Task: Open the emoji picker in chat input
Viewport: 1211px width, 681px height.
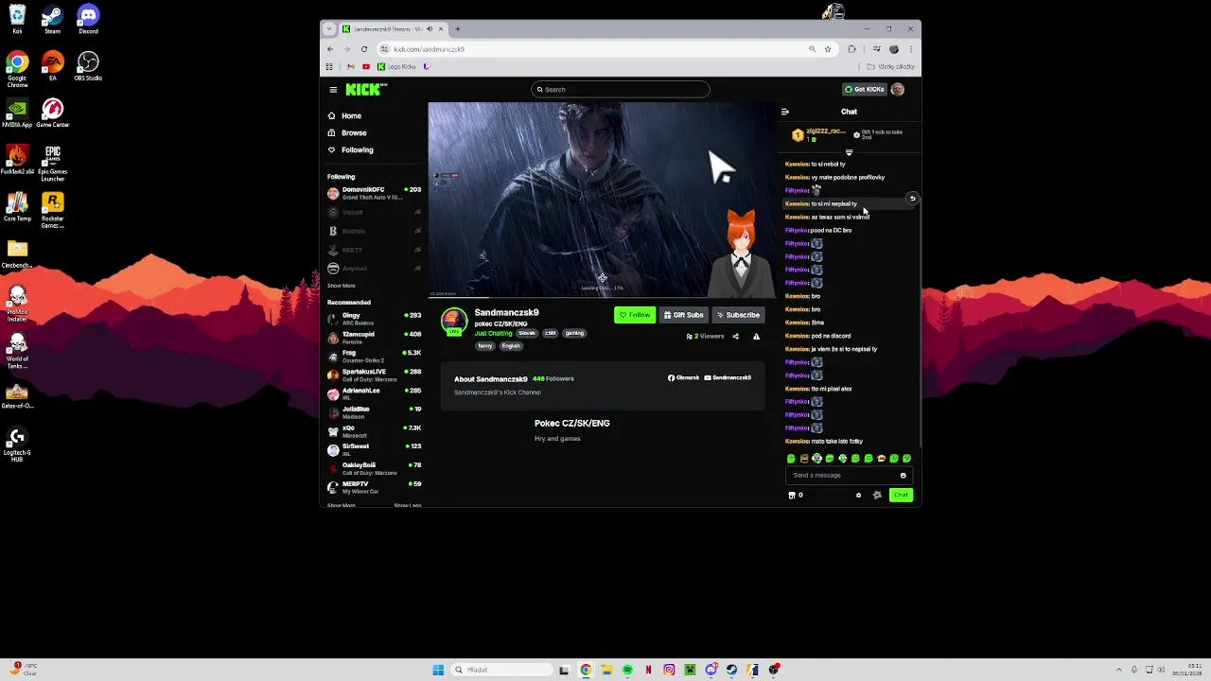Action: pyautogui.click(x=904, y=476)
